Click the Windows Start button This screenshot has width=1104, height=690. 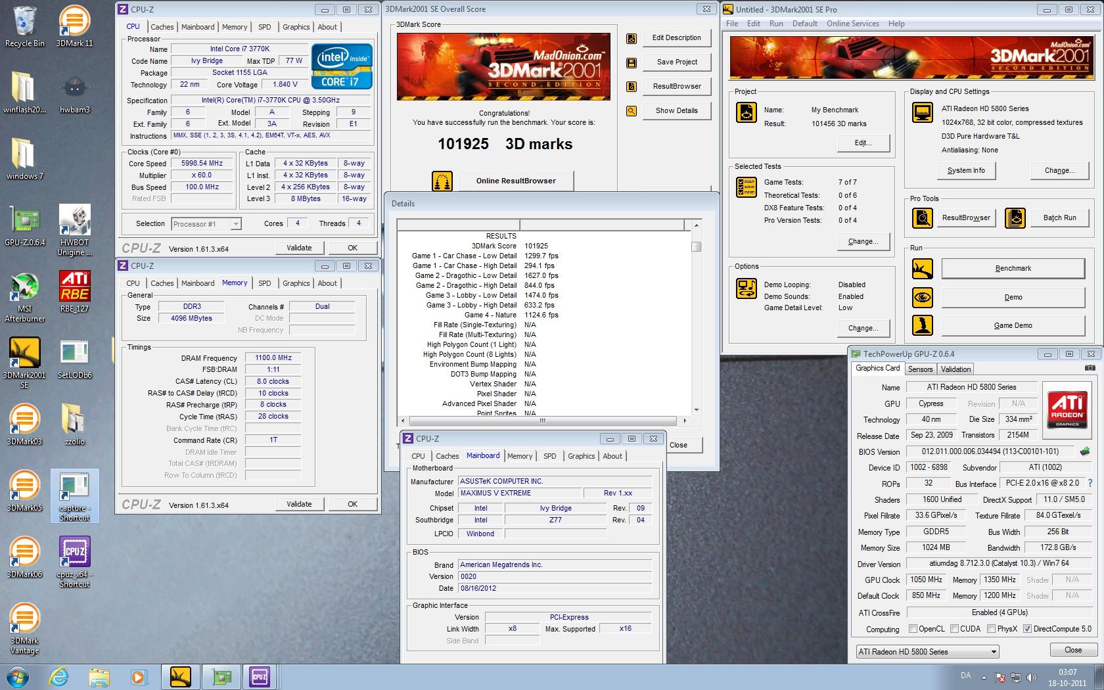18,676
